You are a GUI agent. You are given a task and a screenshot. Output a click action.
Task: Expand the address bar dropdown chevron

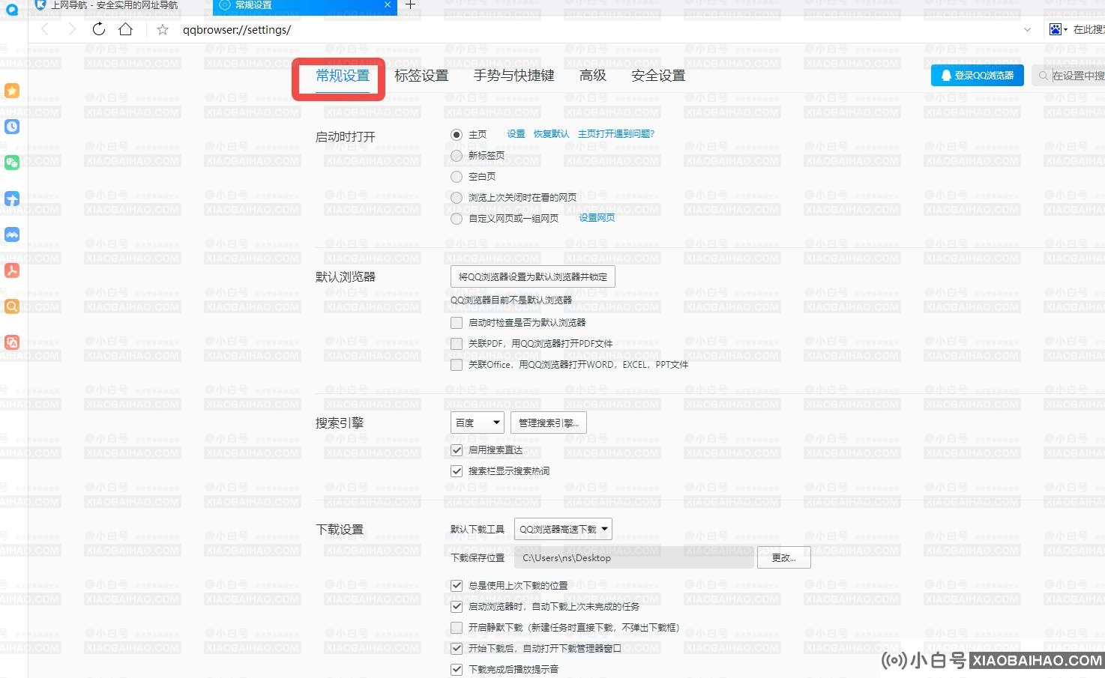[1027, 30]
